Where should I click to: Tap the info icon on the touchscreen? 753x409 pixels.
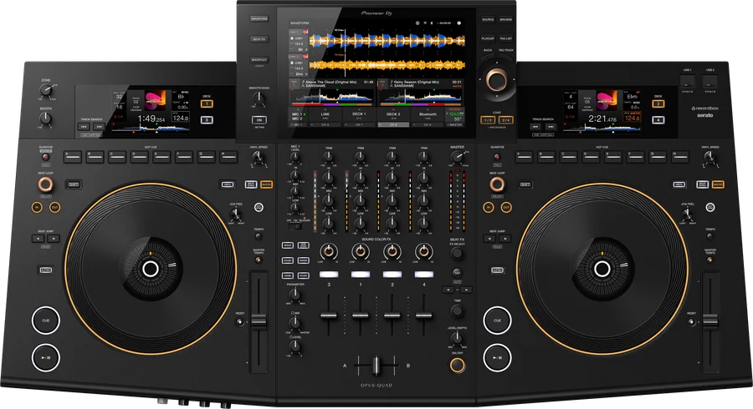click(458, 23)
